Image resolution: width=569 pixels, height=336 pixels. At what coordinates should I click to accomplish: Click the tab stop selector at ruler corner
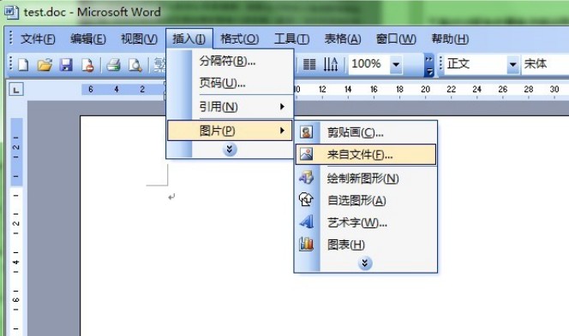pos(16,90)
